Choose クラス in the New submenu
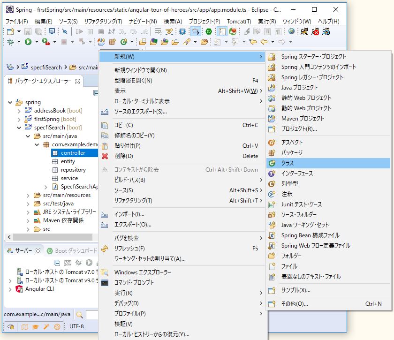 pos(328,163)
